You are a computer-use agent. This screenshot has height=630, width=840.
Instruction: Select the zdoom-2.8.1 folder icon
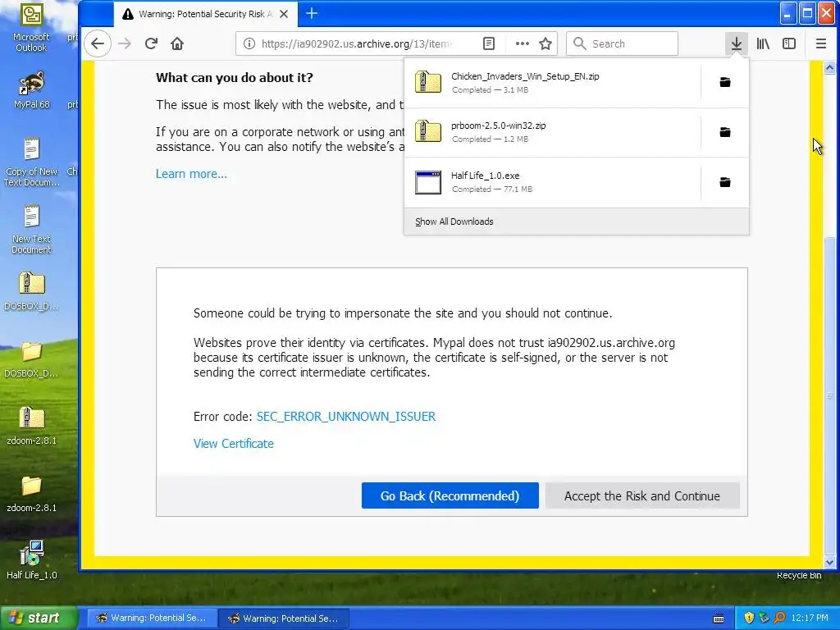coord(32,493)
